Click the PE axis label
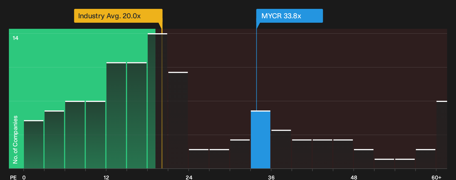Screen dimensions: 456x180 13,177
